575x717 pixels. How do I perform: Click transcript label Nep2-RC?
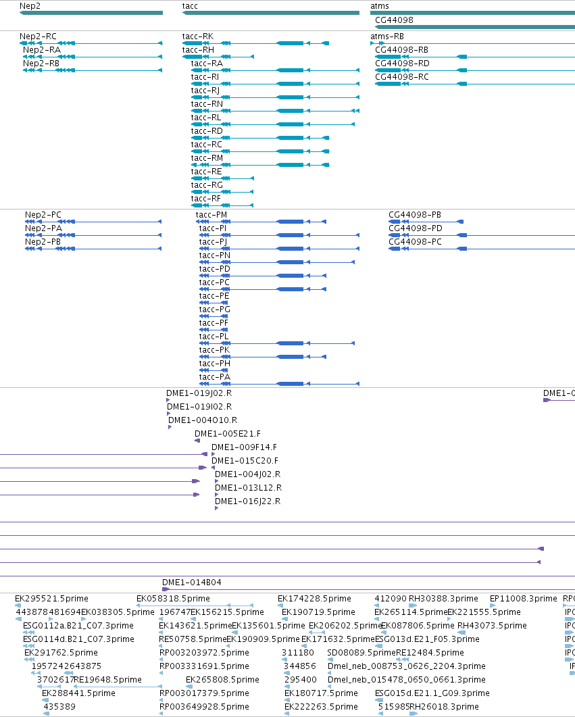coord(38,36)
